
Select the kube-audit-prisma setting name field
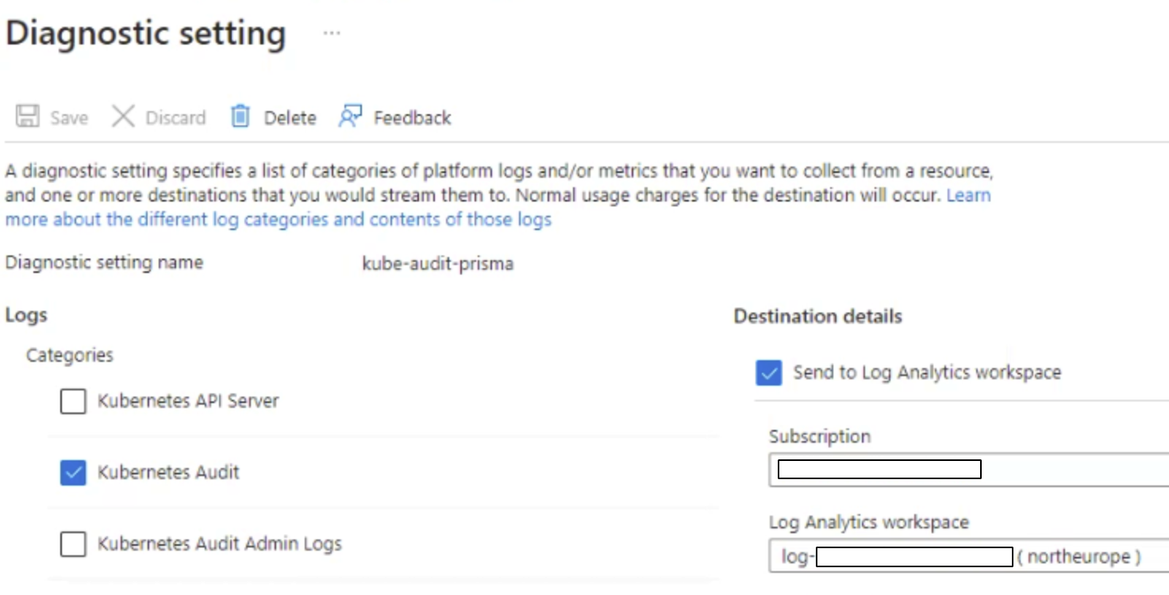(437, 263)
